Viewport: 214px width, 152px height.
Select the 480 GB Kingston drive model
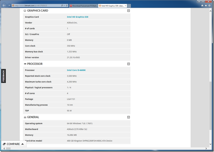89,141
